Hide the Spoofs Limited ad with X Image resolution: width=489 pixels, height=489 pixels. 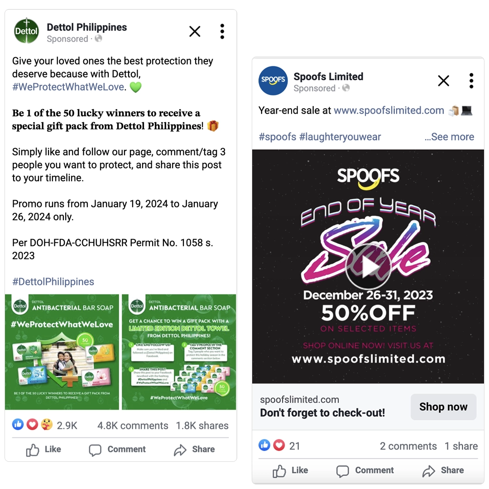443,81
